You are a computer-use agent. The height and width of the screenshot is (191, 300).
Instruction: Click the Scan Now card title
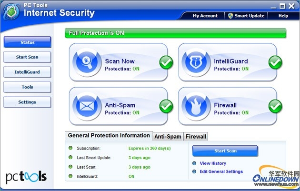tap(120, 61)
